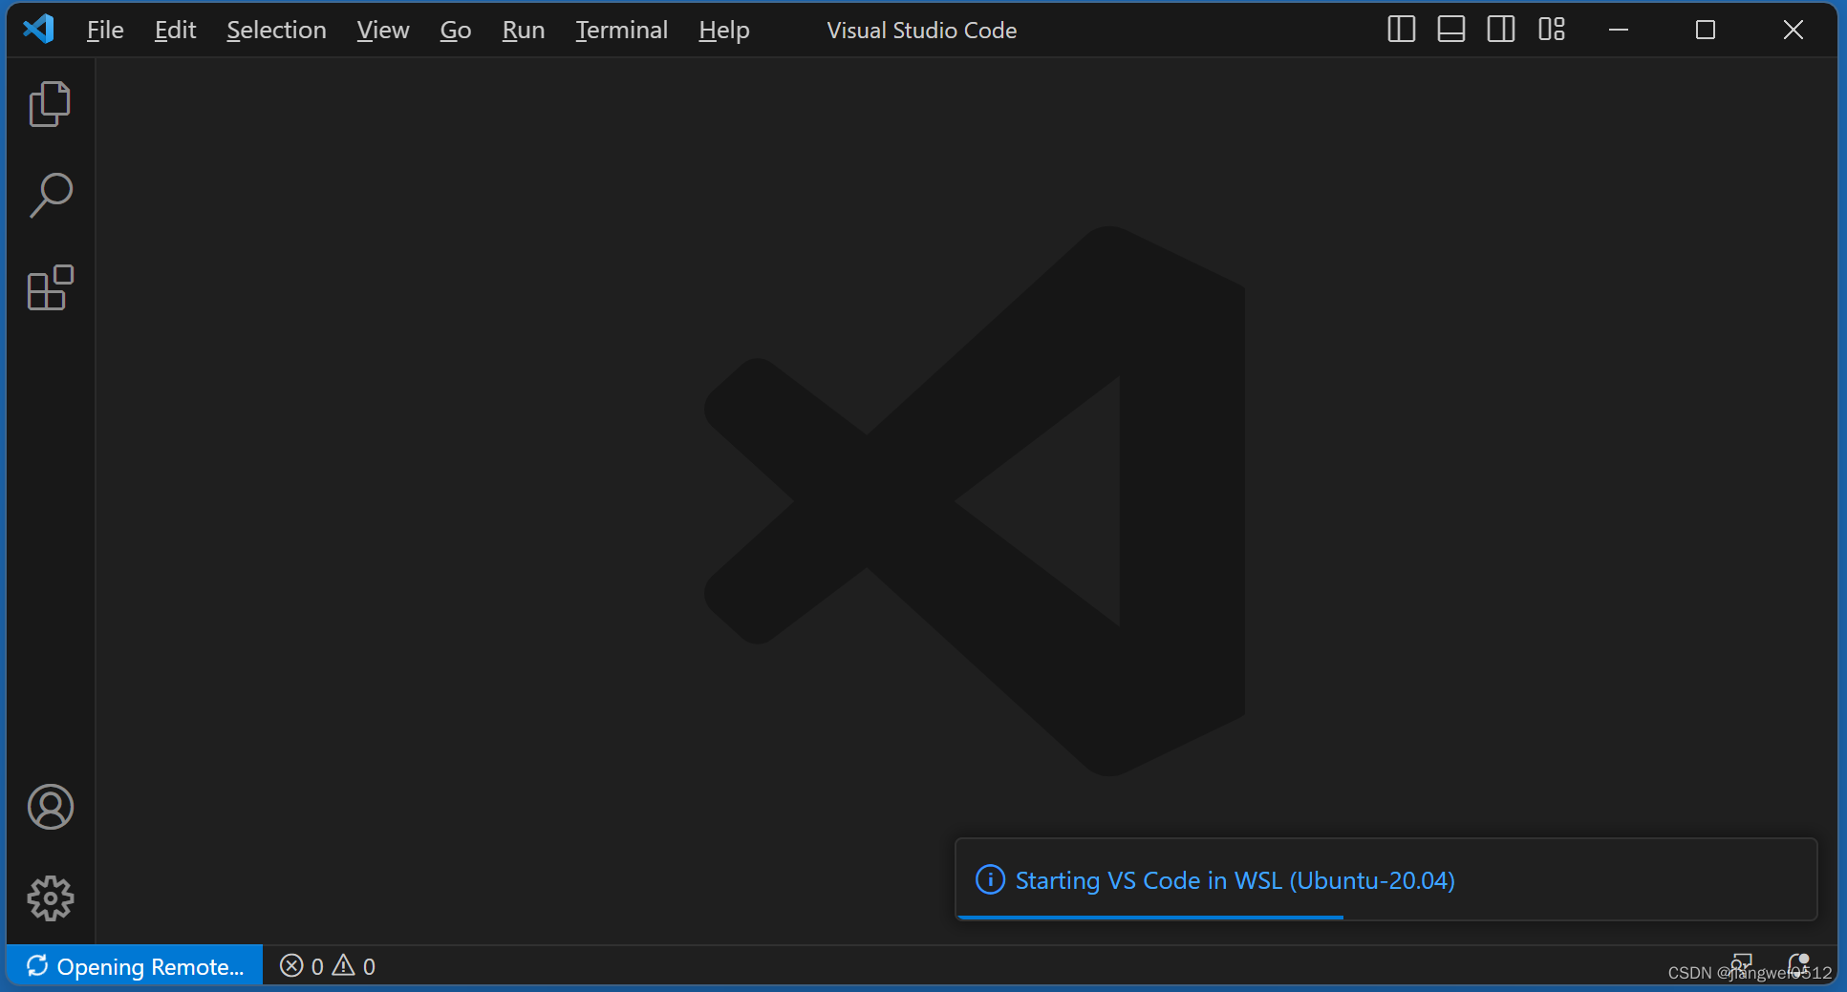Open the Go menu

(x=455, y=31)
